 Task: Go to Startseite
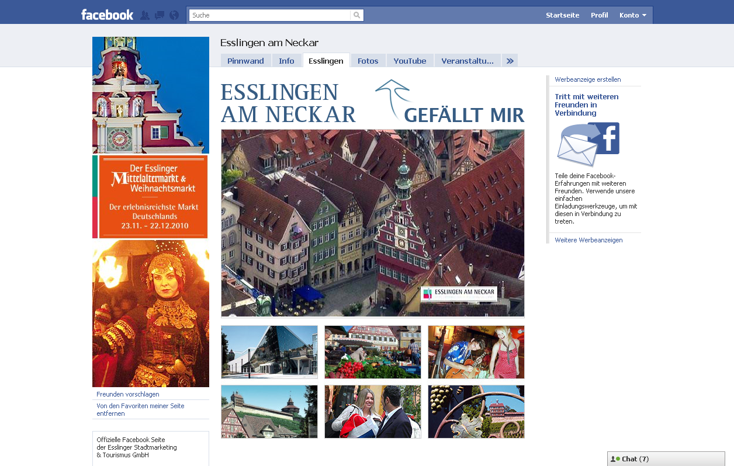[x=562, y=15]
